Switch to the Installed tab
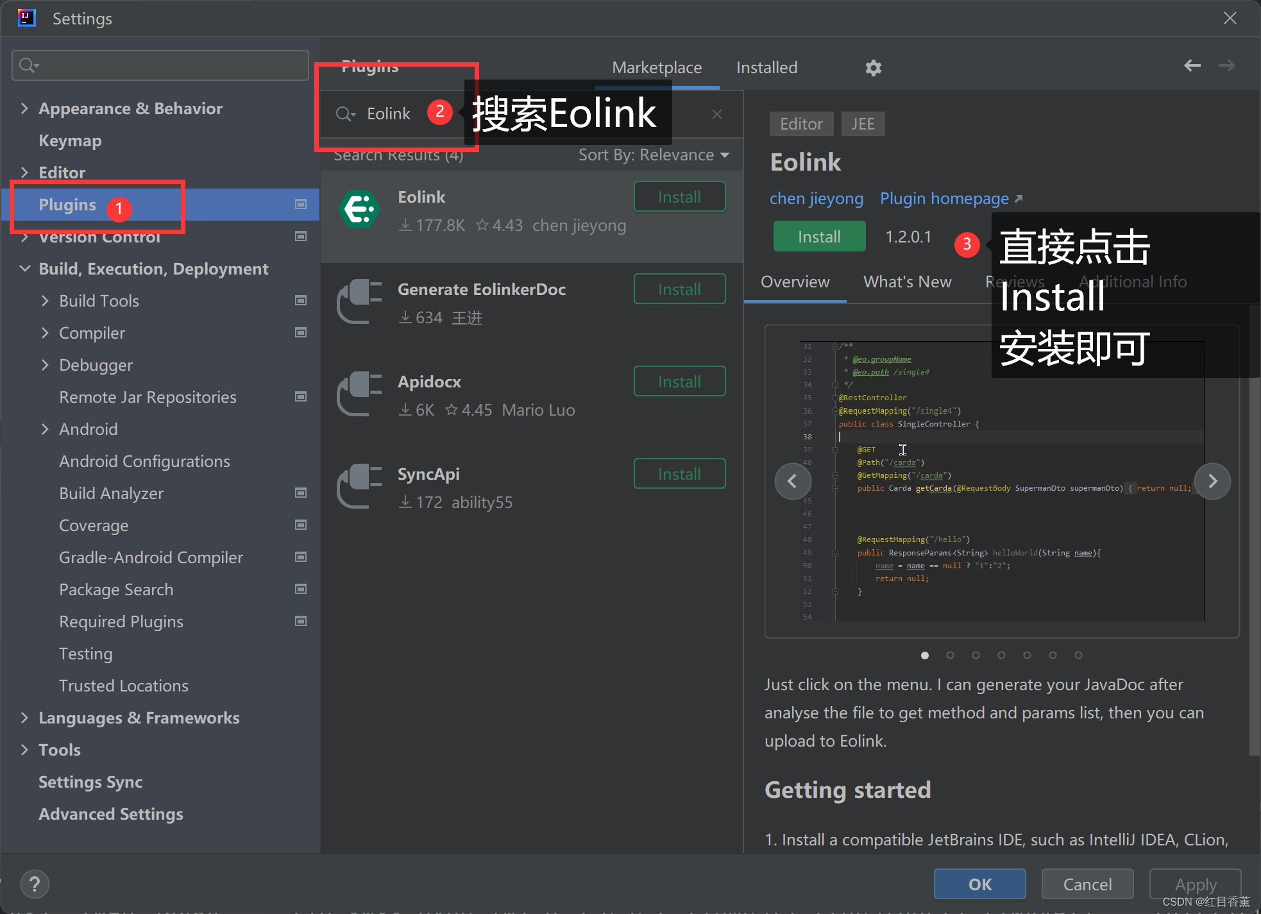 coord(766,68)
